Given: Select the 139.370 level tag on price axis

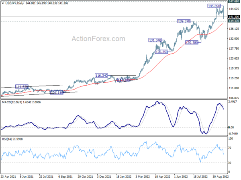Looking at the screenshot, I should [x=233, y=21].
